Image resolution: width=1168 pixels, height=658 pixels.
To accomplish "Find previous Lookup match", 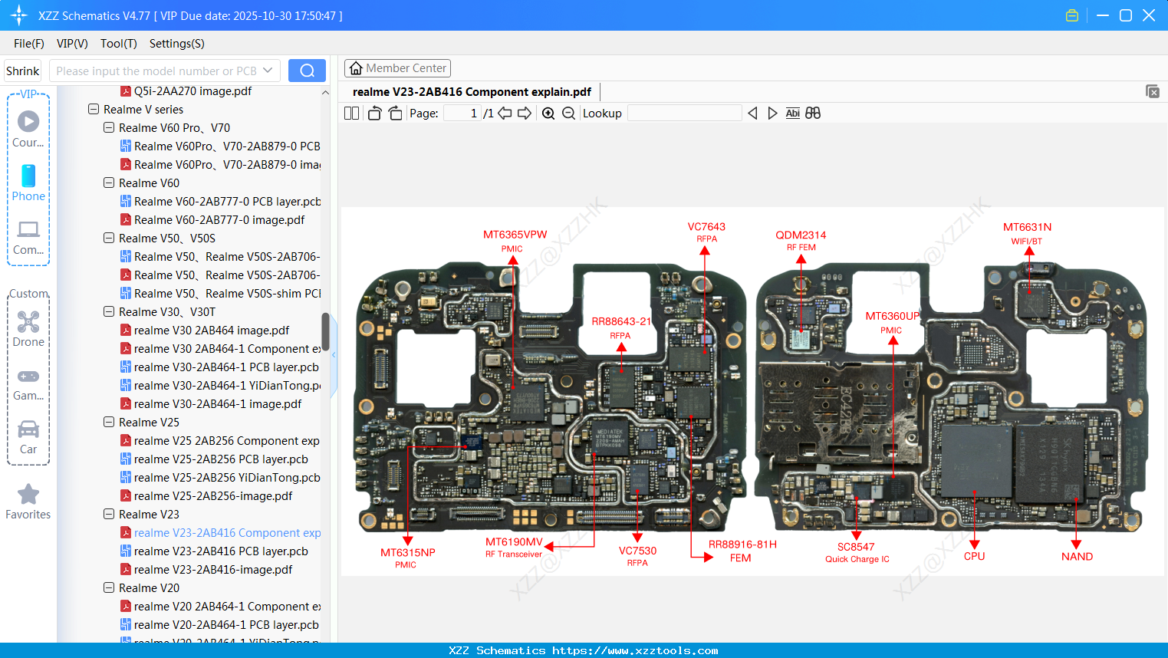I will [x=752, y=114].
